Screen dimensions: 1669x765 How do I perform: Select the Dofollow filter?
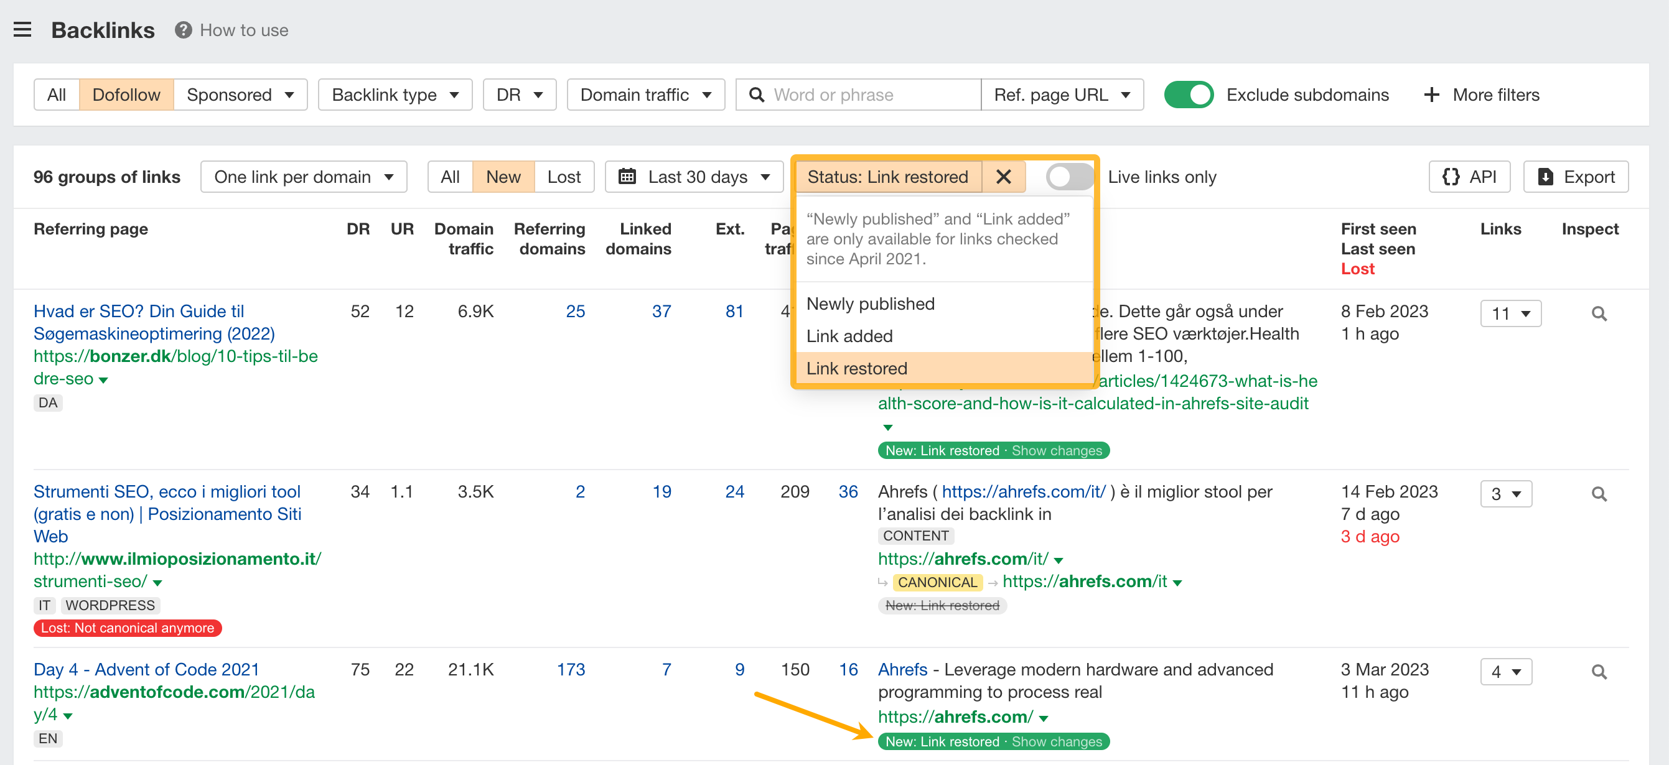tap(126, 95)
